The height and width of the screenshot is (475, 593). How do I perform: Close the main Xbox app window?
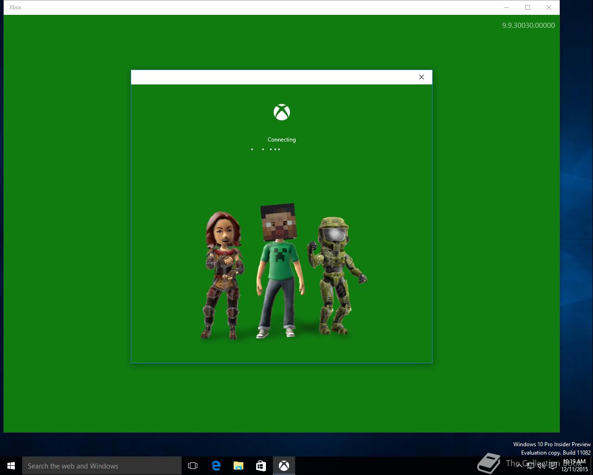click(x=549, y=7)
